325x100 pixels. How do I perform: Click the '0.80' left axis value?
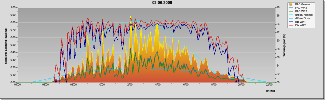click(x=13, y=22)
